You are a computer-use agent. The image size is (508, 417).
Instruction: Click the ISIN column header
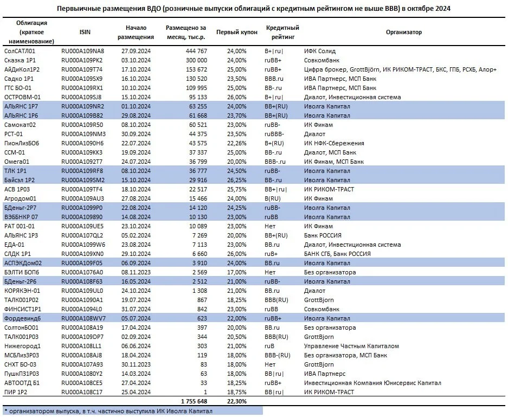coord(85,32)
